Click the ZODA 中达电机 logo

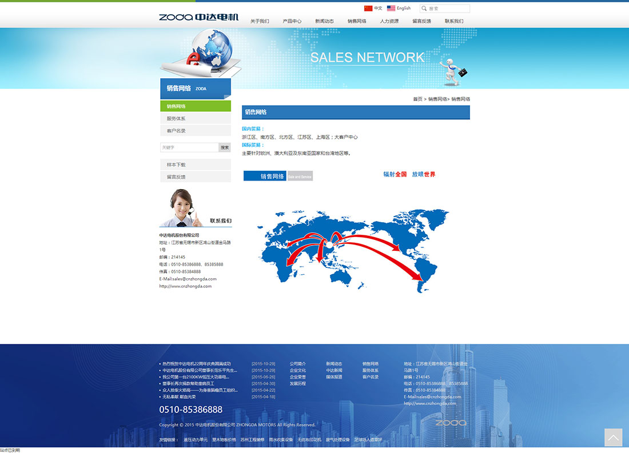[198, 17]
